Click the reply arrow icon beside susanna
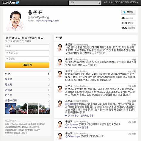Screen dimensions: 141x141 click(x=66, y=127)
